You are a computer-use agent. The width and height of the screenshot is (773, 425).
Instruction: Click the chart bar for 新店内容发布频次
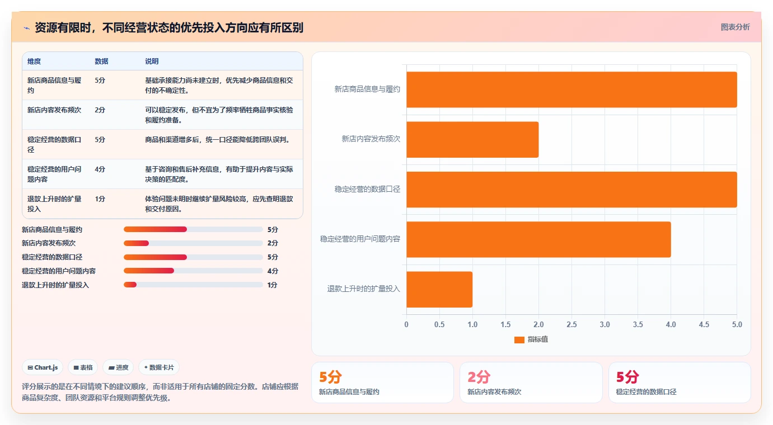pyautogui.click(x=472, y=139)
